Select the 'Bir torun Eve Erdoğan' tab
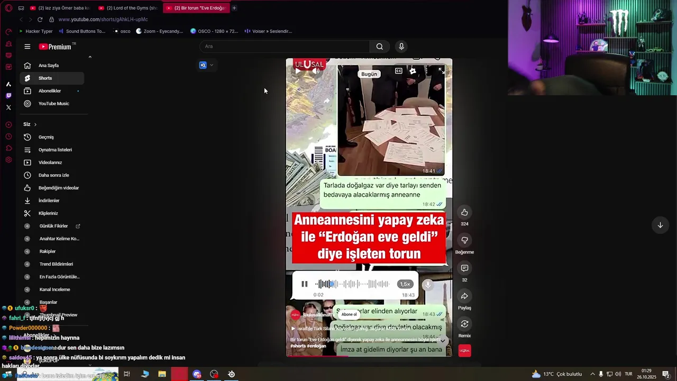The height and width of the screenshot is (381, 677). pyautogui.click(x=196, y=8)
